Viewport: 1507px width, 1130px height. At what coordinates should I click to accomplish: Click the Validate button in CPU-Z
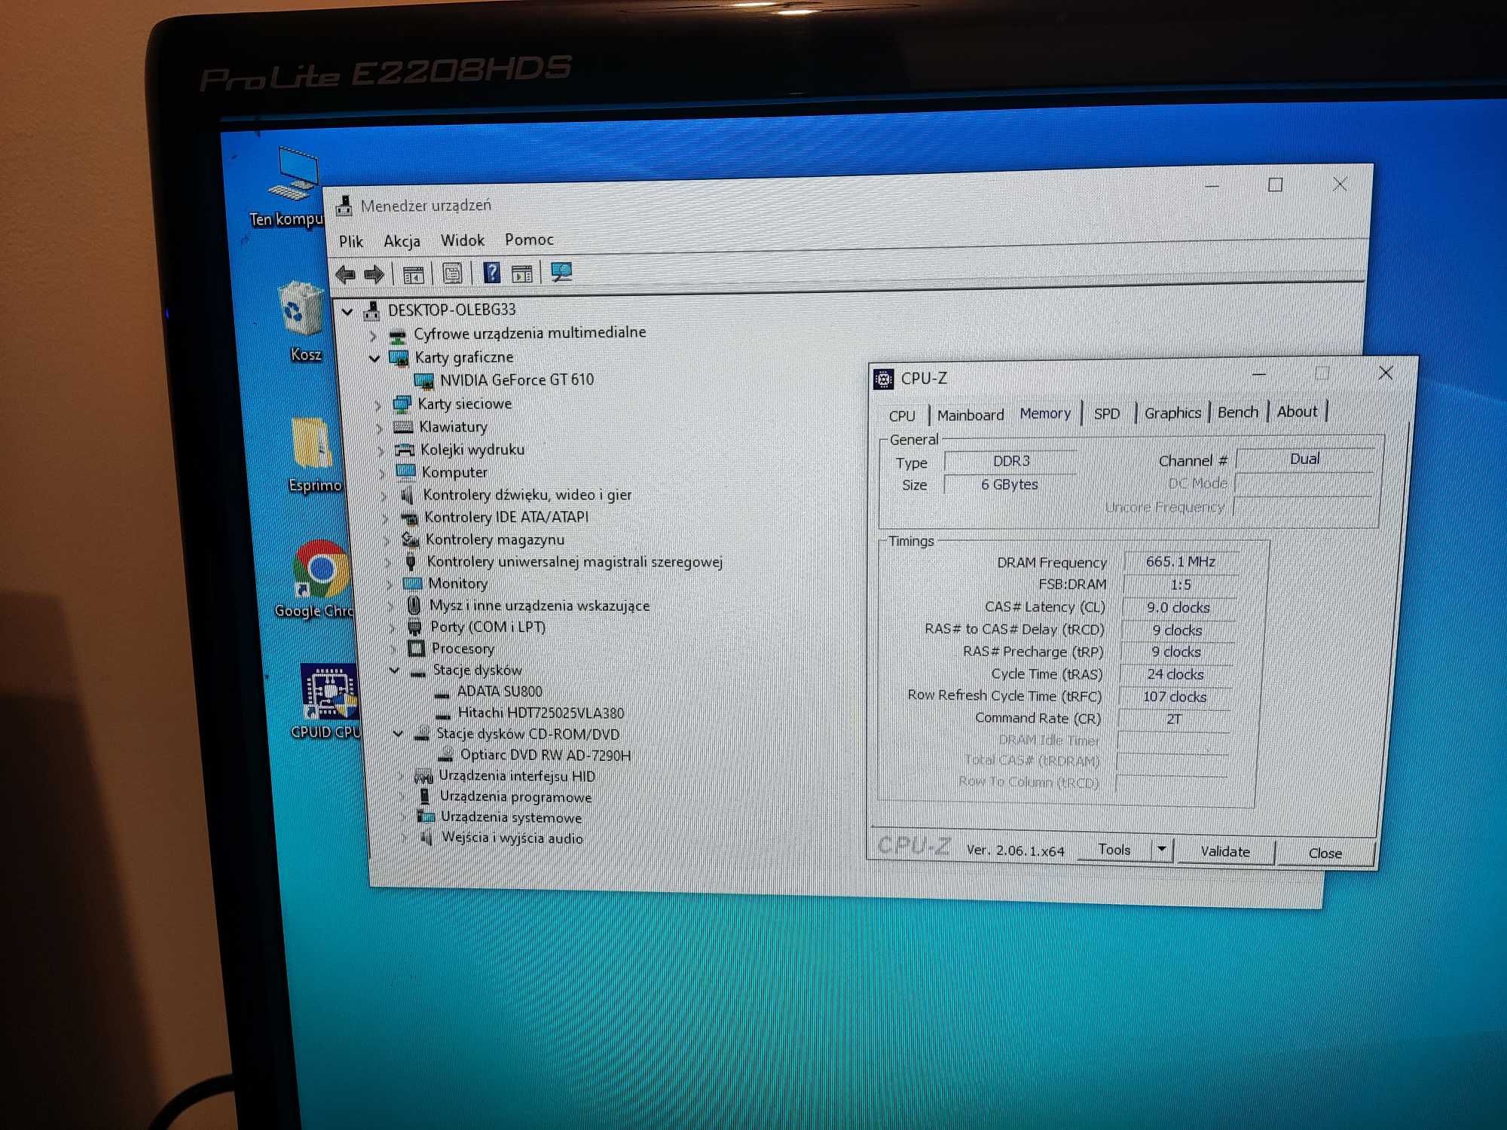(1225, 851)
